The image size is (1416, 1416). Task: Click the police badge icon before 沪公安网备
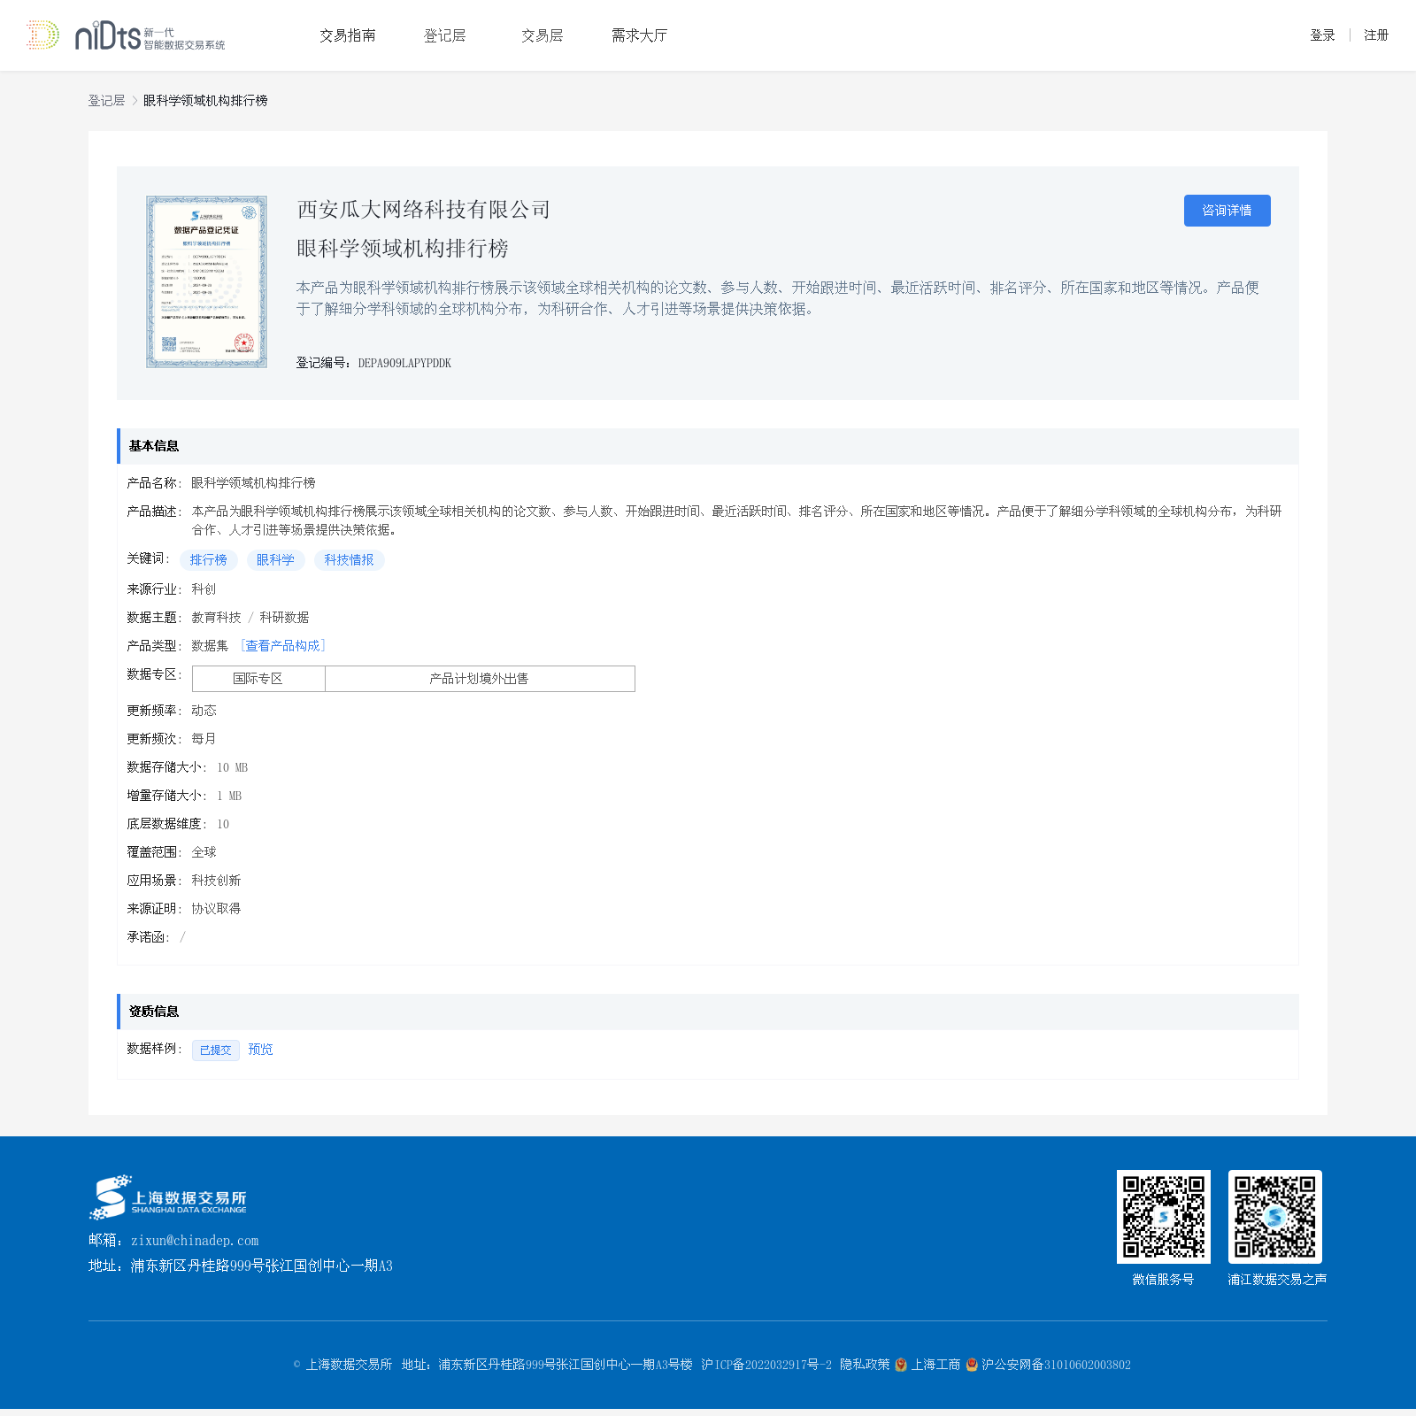pyautogui.click(x=972, y=1365)
